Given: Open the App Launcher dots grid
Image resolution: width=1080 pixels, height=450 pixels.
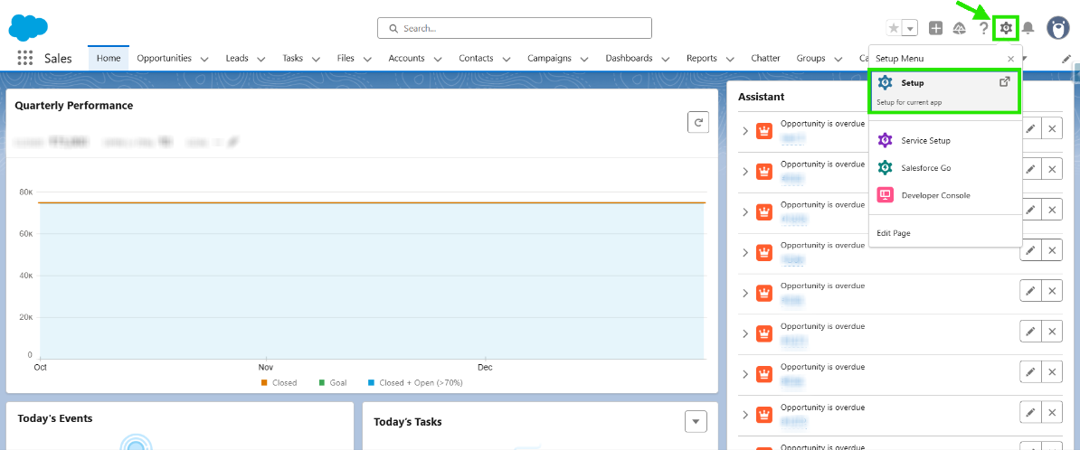Looking at the screenshot, I should coord(24,58).
